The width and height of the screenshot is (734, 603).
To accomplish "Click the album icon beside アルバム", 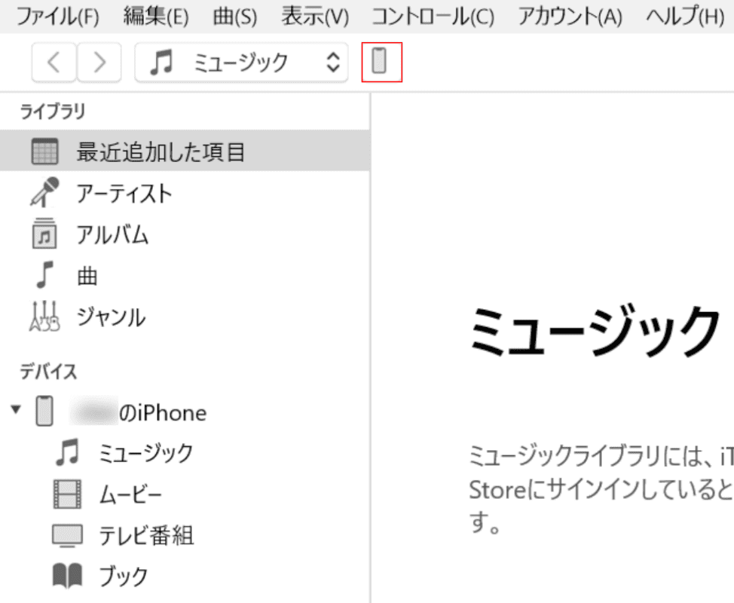I will [45, 233].
